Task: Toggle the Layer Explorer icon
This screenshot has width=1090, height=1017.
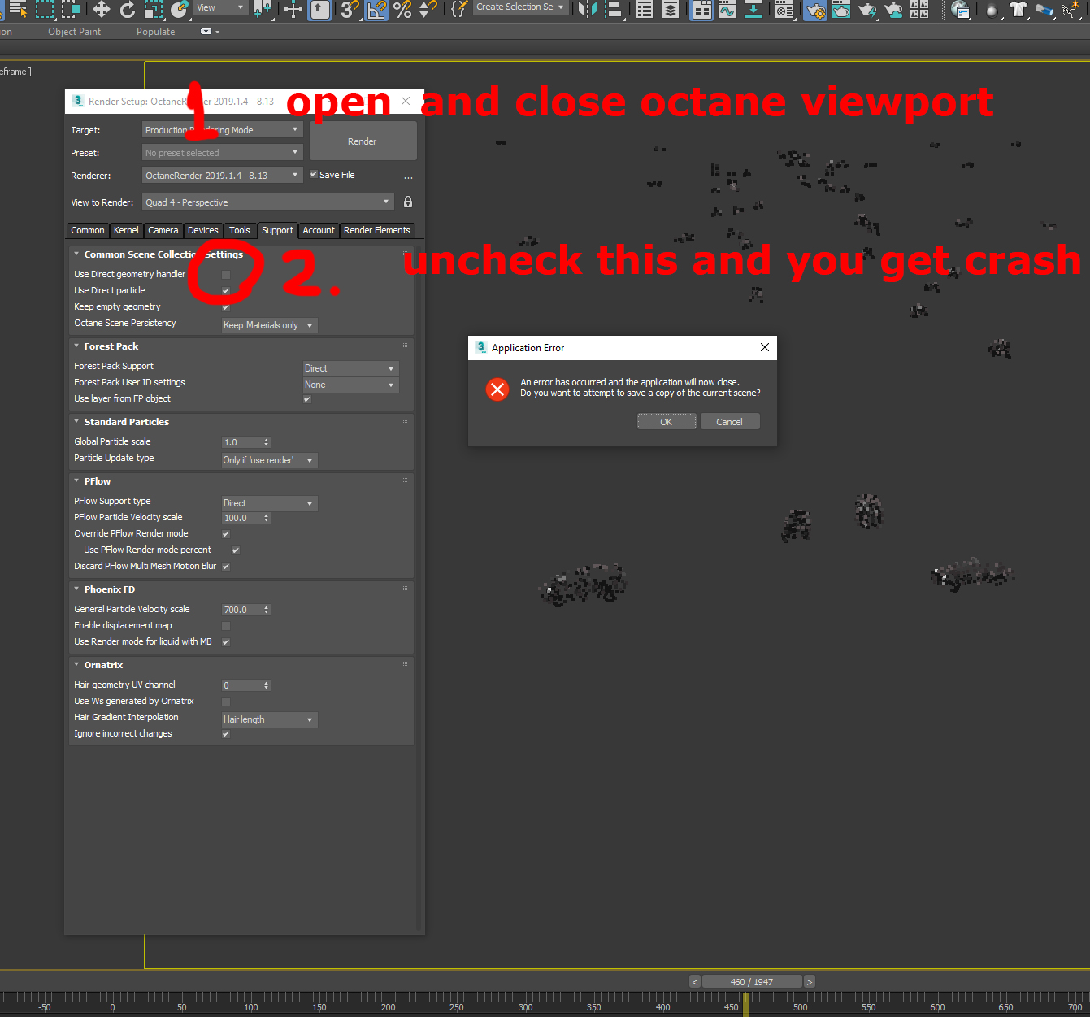Action: (671, 10)
